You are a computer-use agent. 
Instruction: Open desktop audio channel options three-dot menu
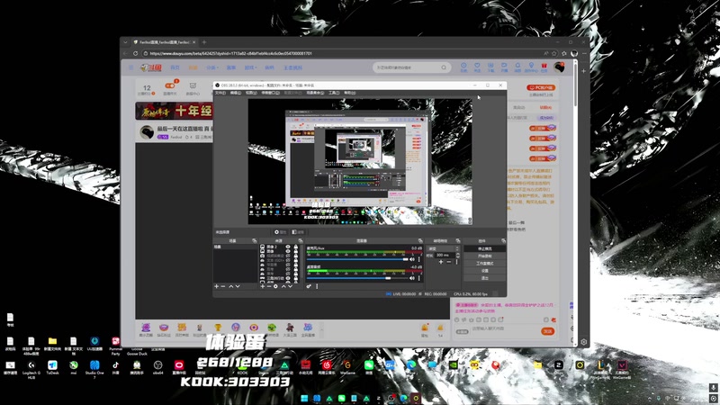tap(419, 278)
